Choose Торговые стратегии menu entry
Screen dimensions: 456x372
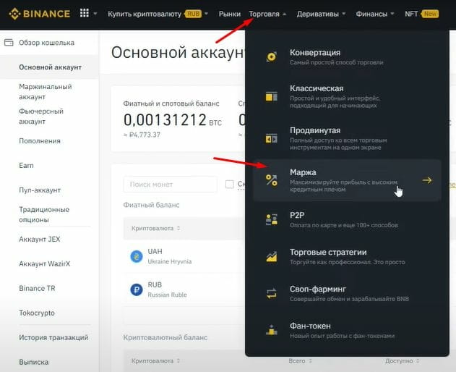[347, 257]
